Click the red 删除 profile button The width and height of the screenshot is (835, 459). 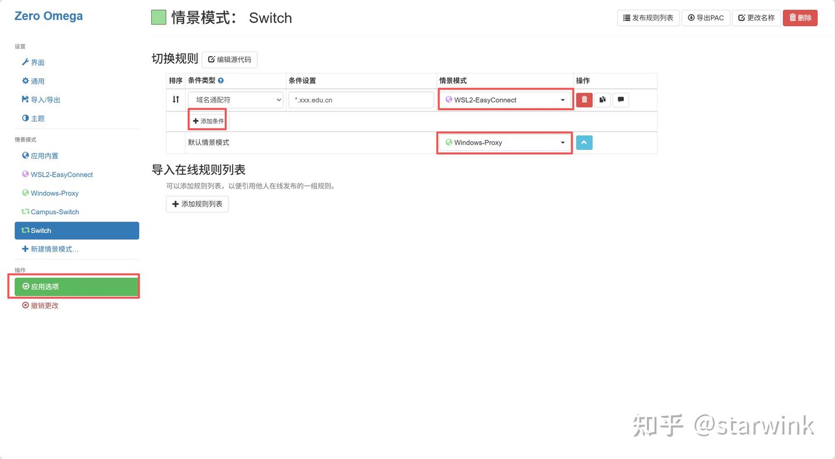(x=800, y=18)
